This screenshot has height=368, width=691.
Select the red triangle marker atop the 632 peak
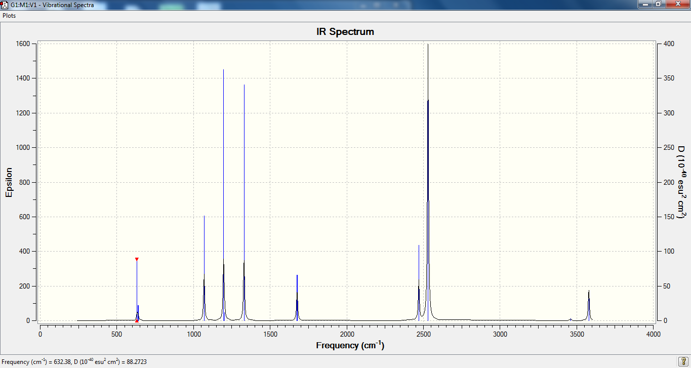pos(137,259)
